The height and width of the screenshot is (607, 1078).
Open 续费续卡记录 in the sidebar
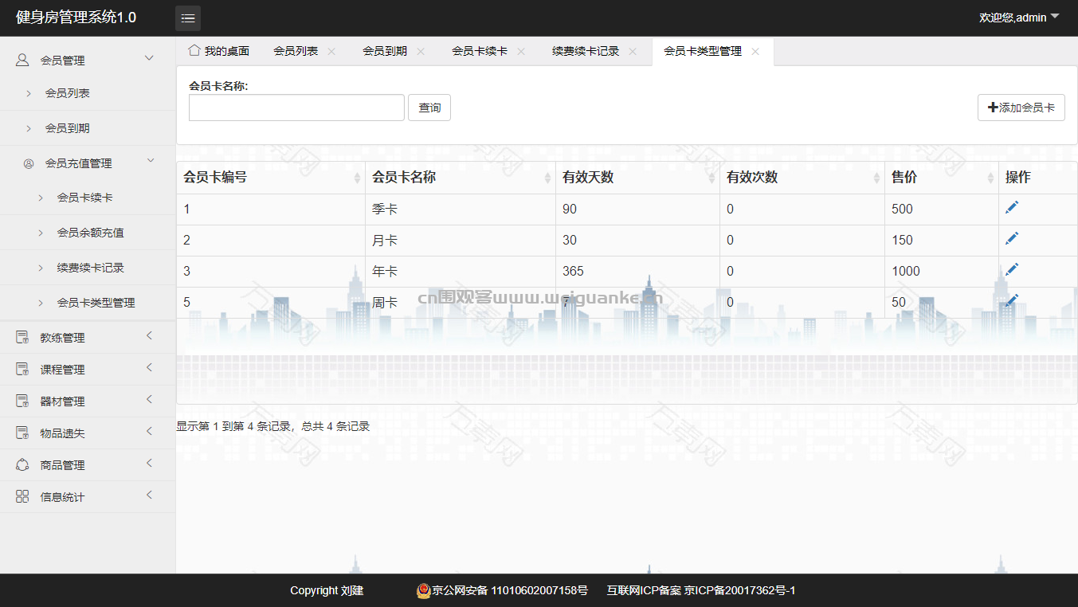coord(91,268)
